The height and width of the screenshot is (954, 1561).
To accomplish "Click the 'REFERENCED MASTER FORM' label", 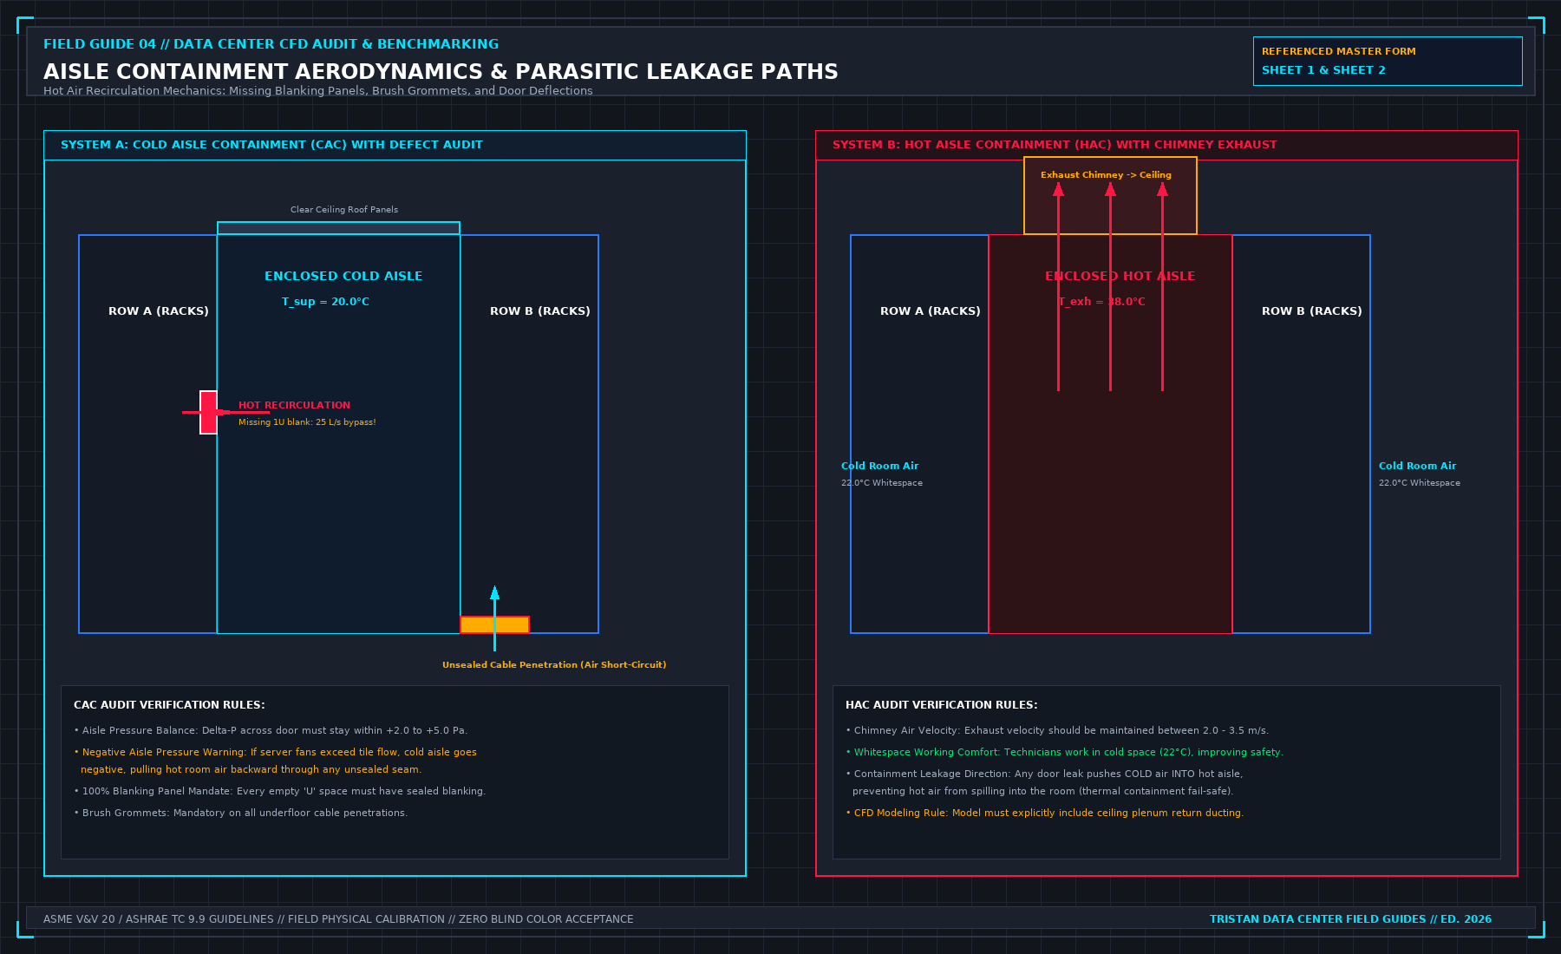I will (1338, 52).
